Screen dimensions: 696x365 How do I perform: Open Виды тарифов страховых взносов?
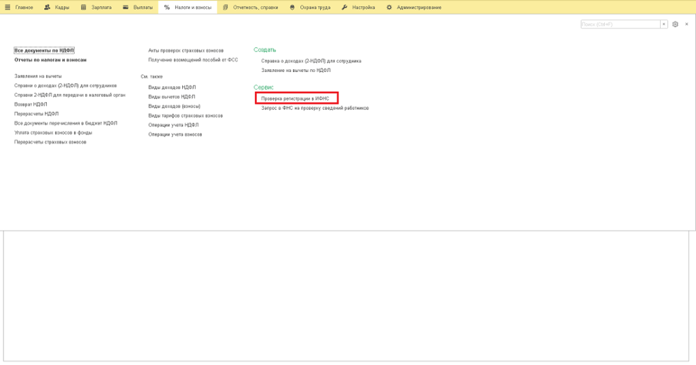coord(186,115)
